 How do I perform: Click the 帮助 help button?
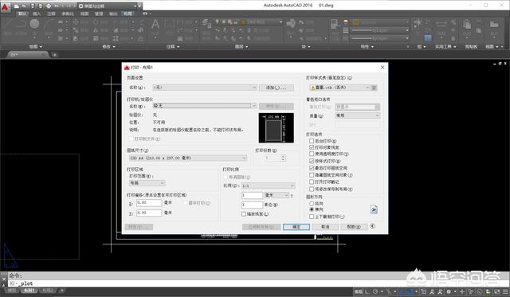pyautogui.click(x=354, y=227)
